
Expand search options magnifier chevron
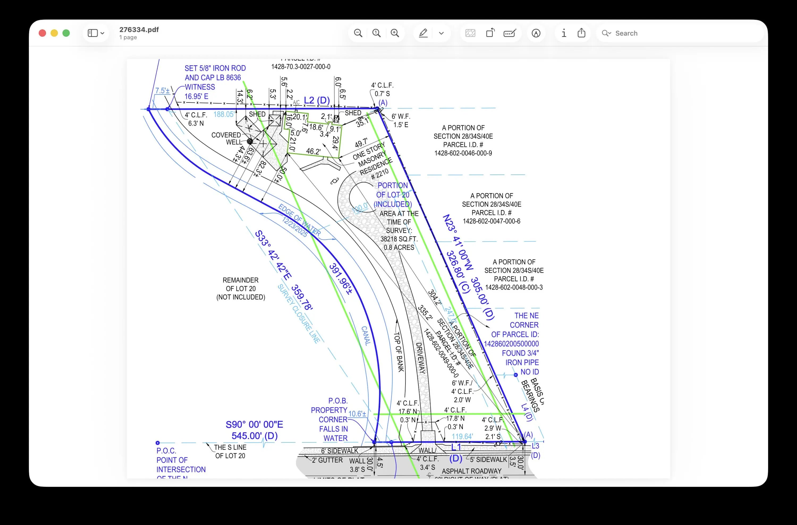point(607,33)
